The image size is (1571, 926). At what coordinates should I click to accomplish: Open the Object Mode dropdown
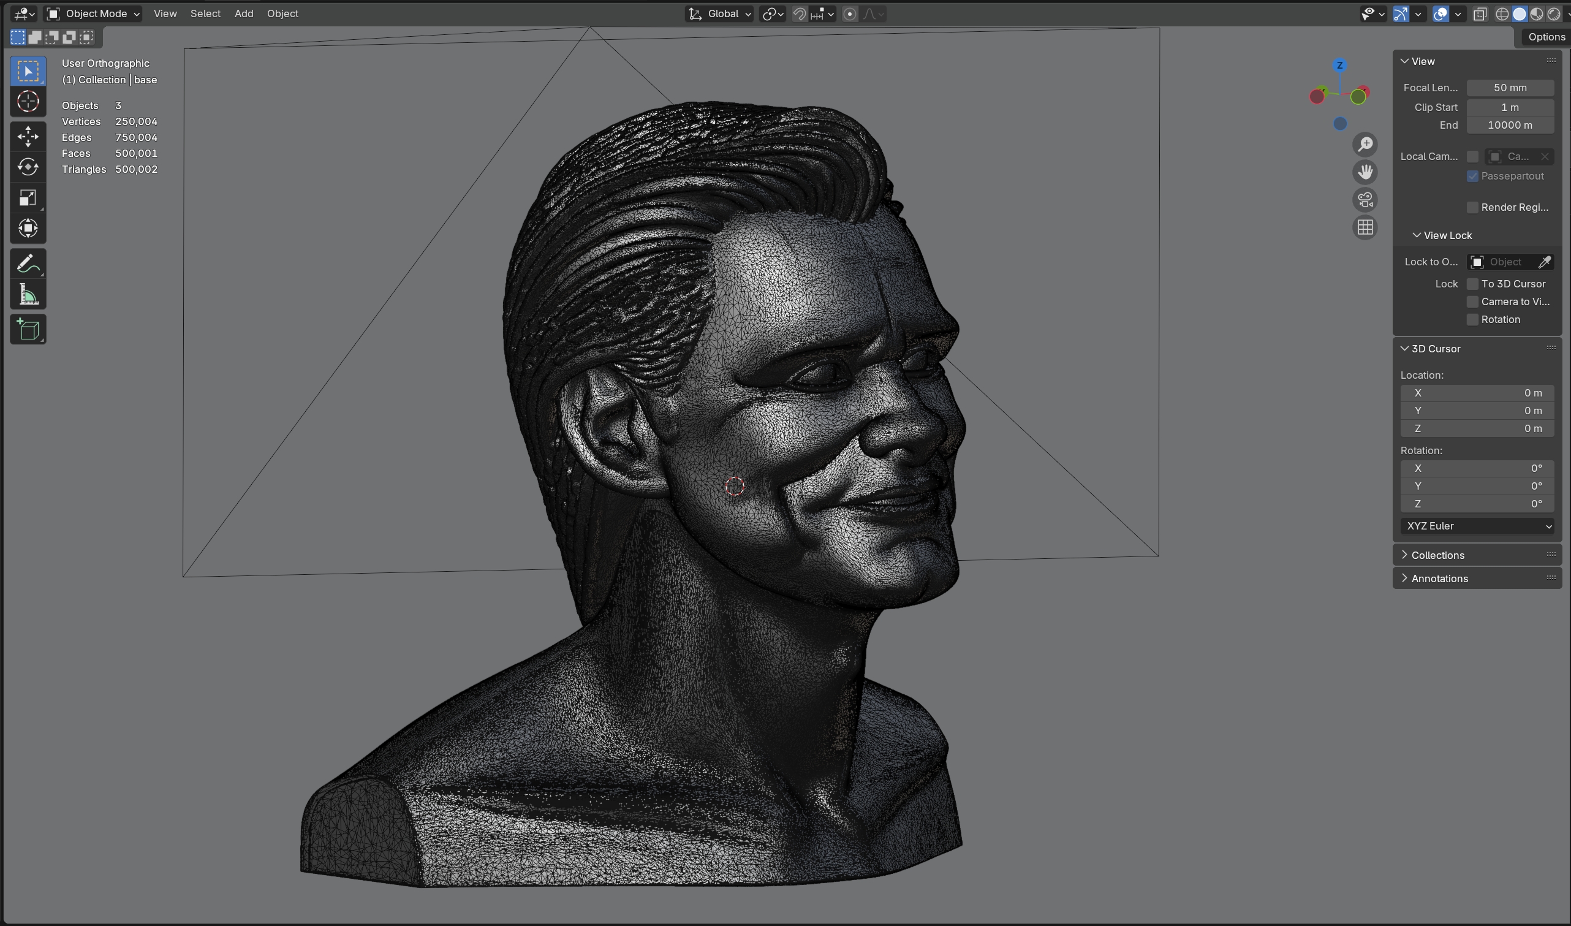click(x=94, y=13)
